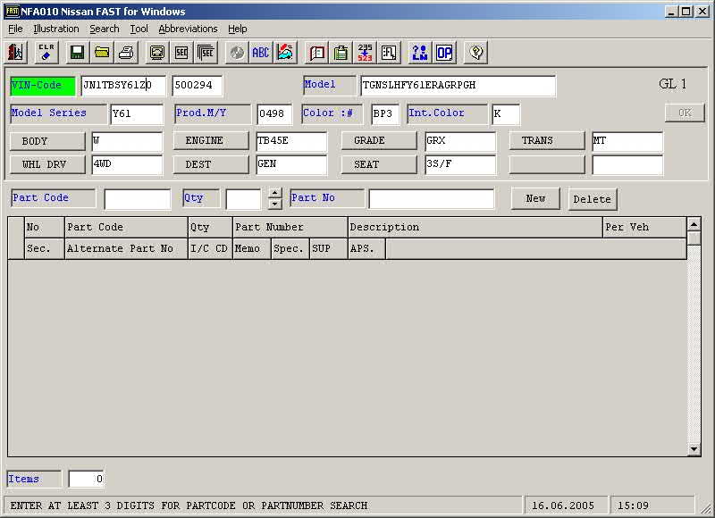Click the Int.Color field K

pyautogui.click(x=506, y=114)
